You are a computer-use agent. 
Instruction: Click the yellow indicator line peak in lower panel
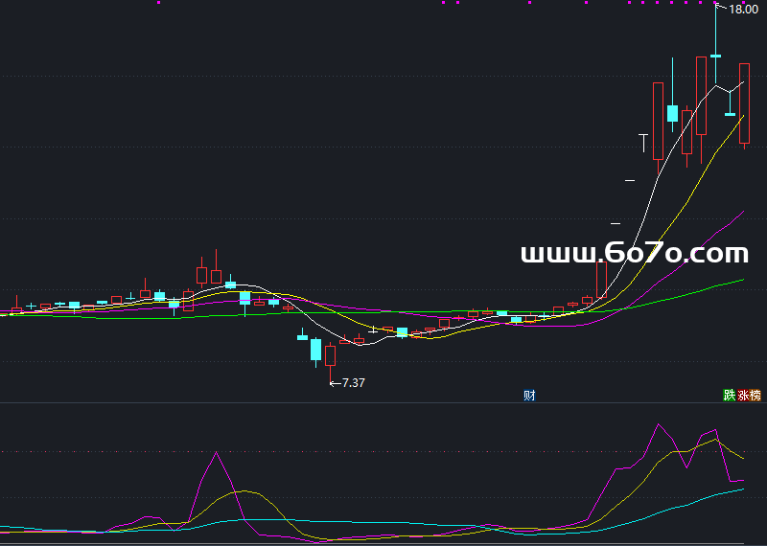click(713, 440)
